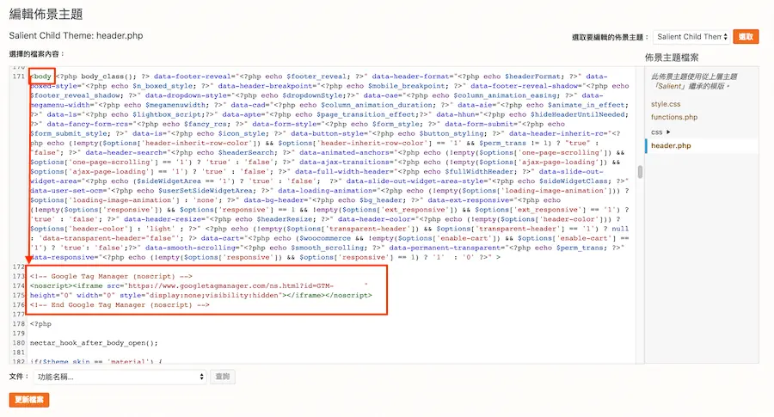Click the <?php line 178
774x417 pixels.
(40, 324)
